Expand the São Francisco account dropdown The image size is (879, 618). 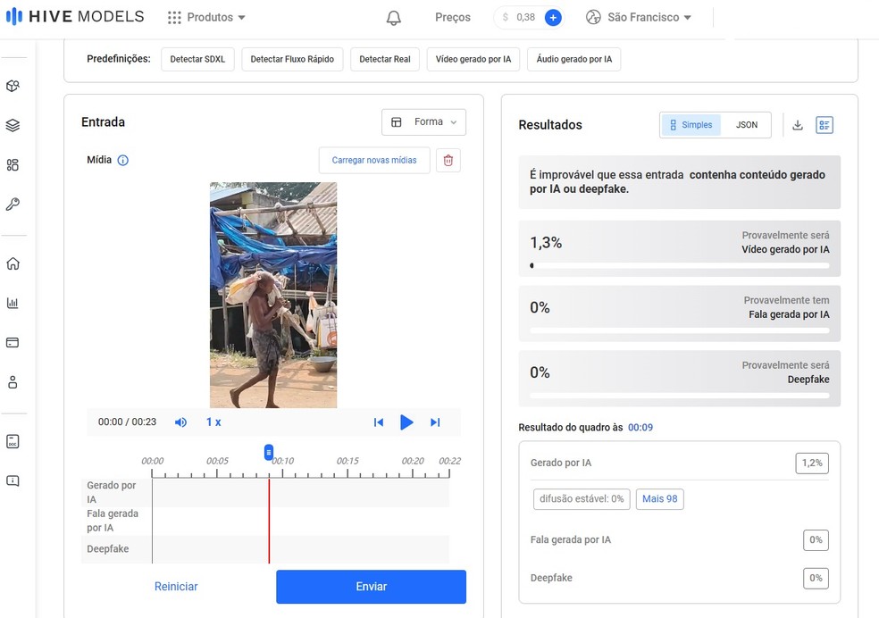[x=639, y=18]
